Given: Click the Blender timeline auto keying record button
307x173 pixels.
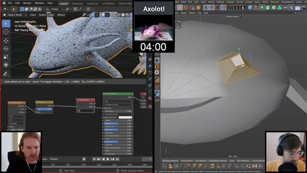Looking at the screenshot, I should [84, 159].
